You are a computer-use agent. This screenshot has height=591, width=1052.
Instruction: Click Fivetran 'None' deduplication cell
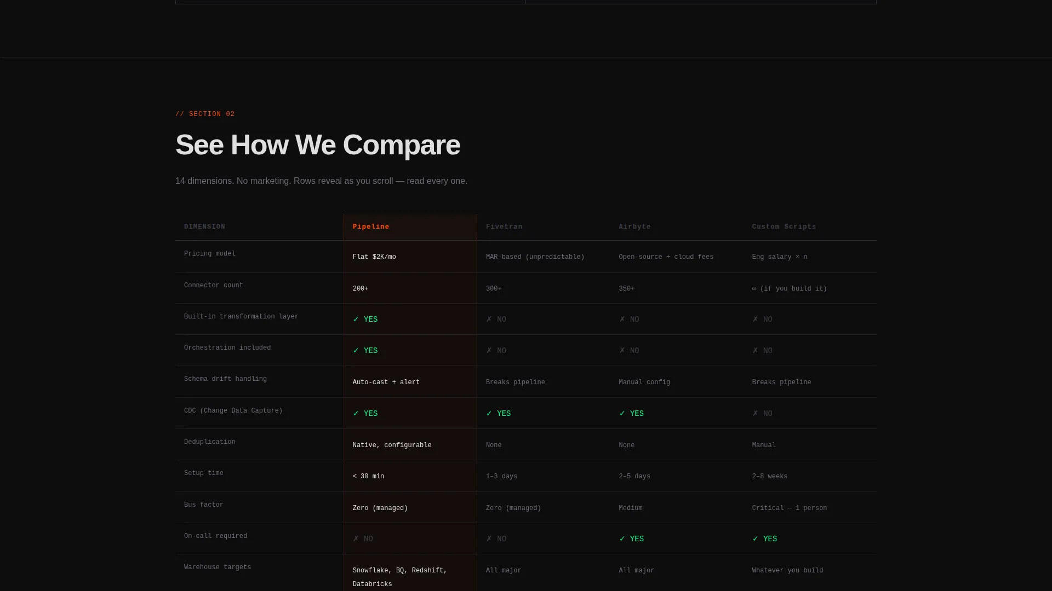click(x=494, y=445)
